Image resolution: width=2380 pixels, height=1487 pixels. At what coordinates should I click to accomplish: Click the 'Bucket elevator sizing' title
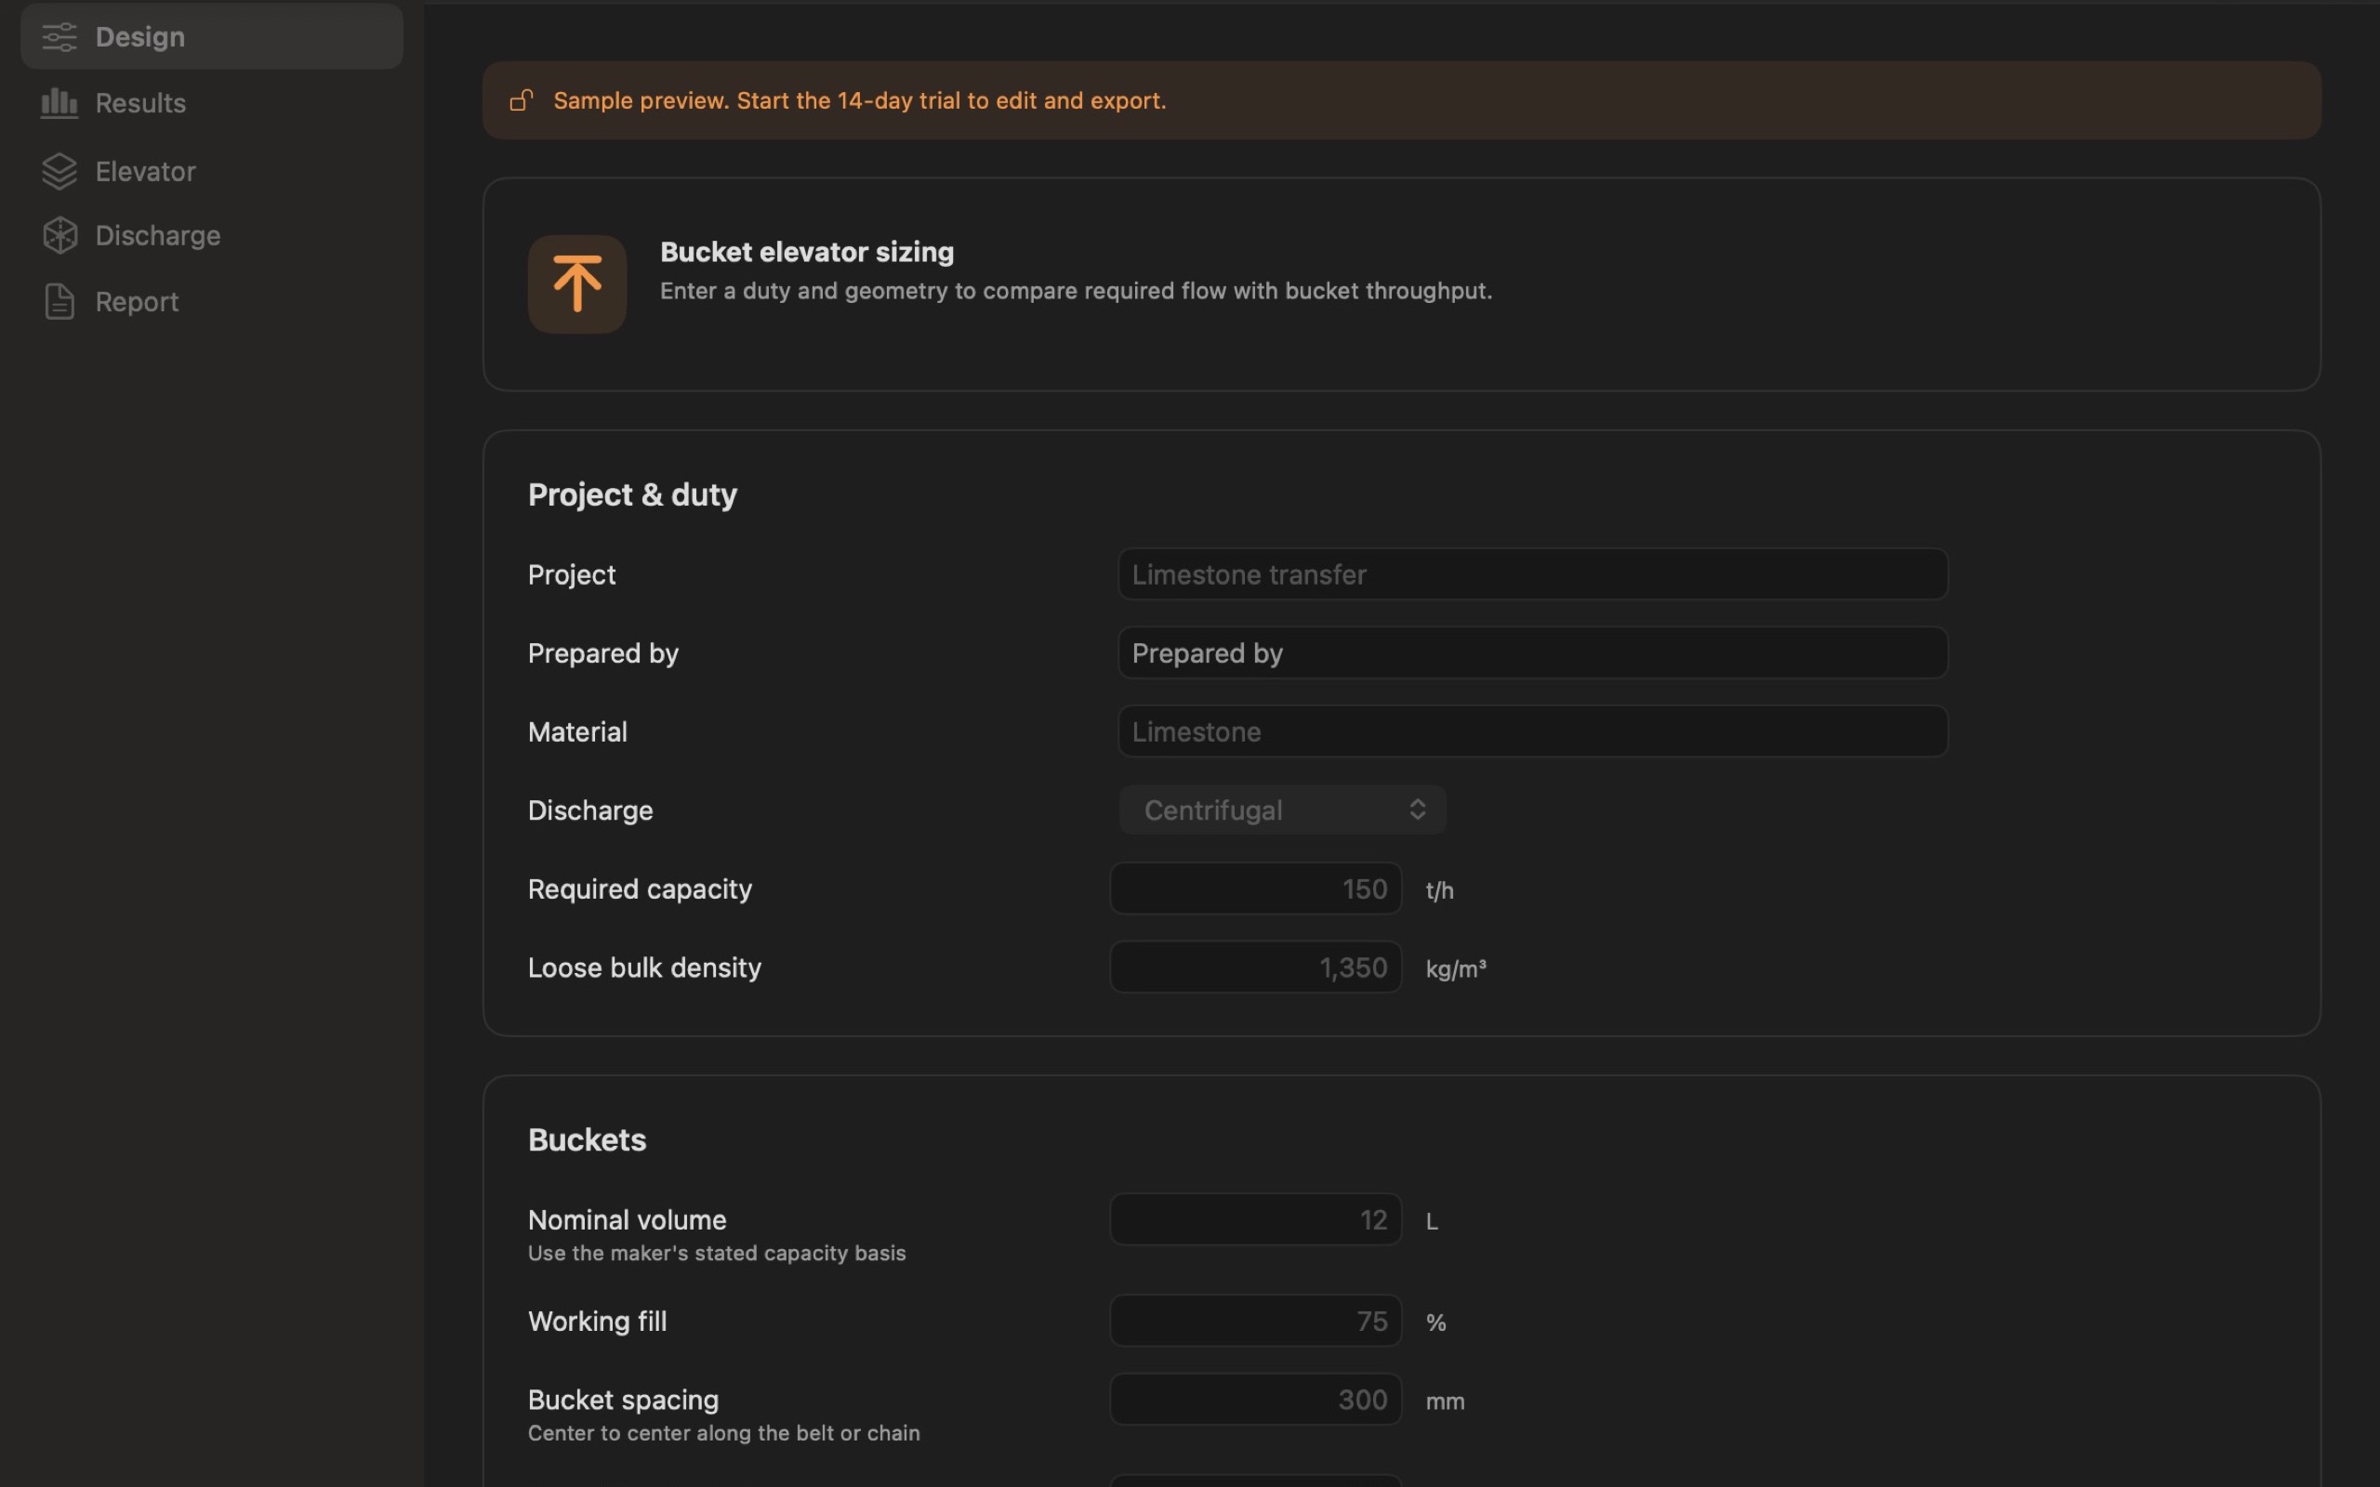(806, 252)
